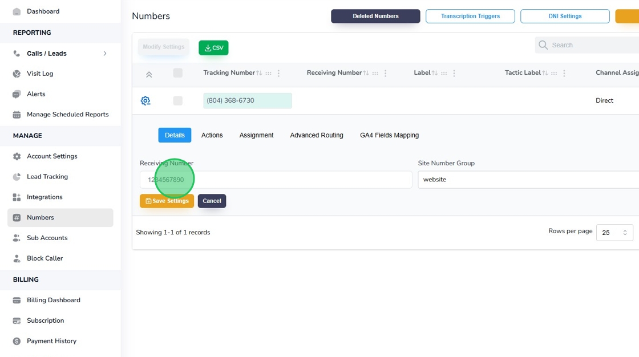Click the Integrations grid icon
The image size is (639, 357).
coord(17,197)
